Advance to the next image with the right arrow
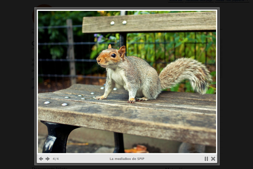 (48, 159)
